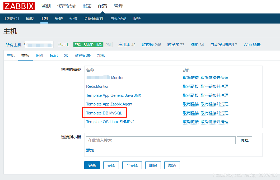280x180 pixels.
Task: Click 取消链接并清理 for Template OS Linux SNMPv2
Action: coord(214,122)
